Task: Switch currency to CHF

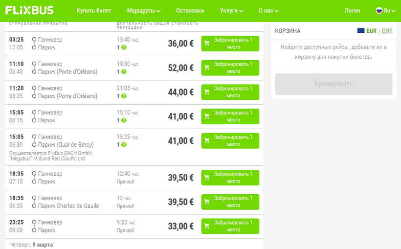Action: click(x=387, y=31)
